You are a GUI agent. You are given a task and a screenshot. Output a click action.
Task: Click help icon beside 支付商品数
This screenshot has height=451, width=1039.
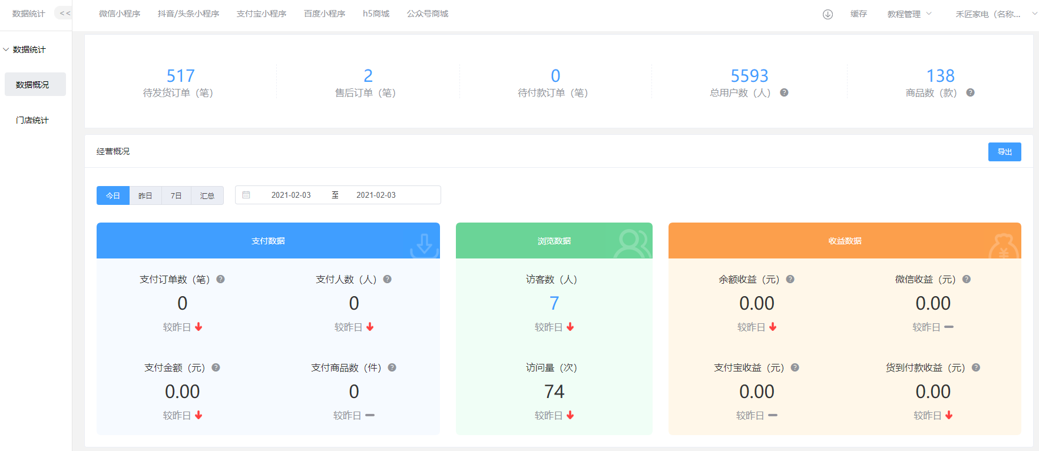pyautogui.click(x=392, y=367)
